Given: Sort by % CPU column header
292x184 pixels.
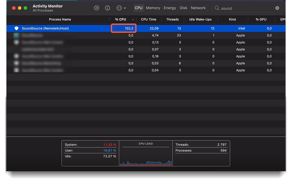Looking at the screenshot, I should coord(121,19).
